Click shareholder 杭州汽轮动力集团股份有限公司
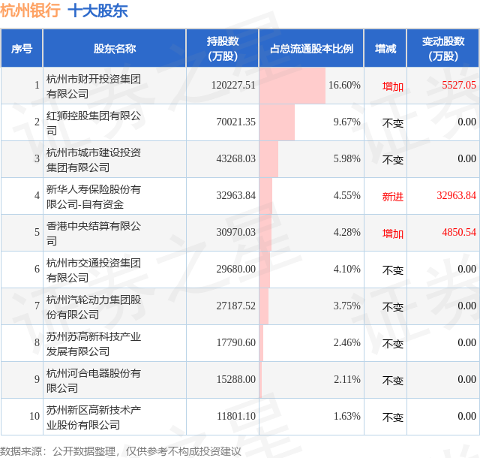This screenshot has height=458, width=480. (x=93, y=307)
